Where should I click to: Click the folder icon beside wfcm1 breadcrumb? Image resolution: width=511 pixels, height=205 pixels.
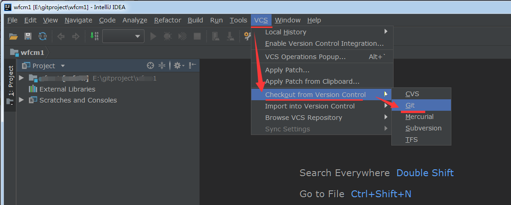(14, 53)
